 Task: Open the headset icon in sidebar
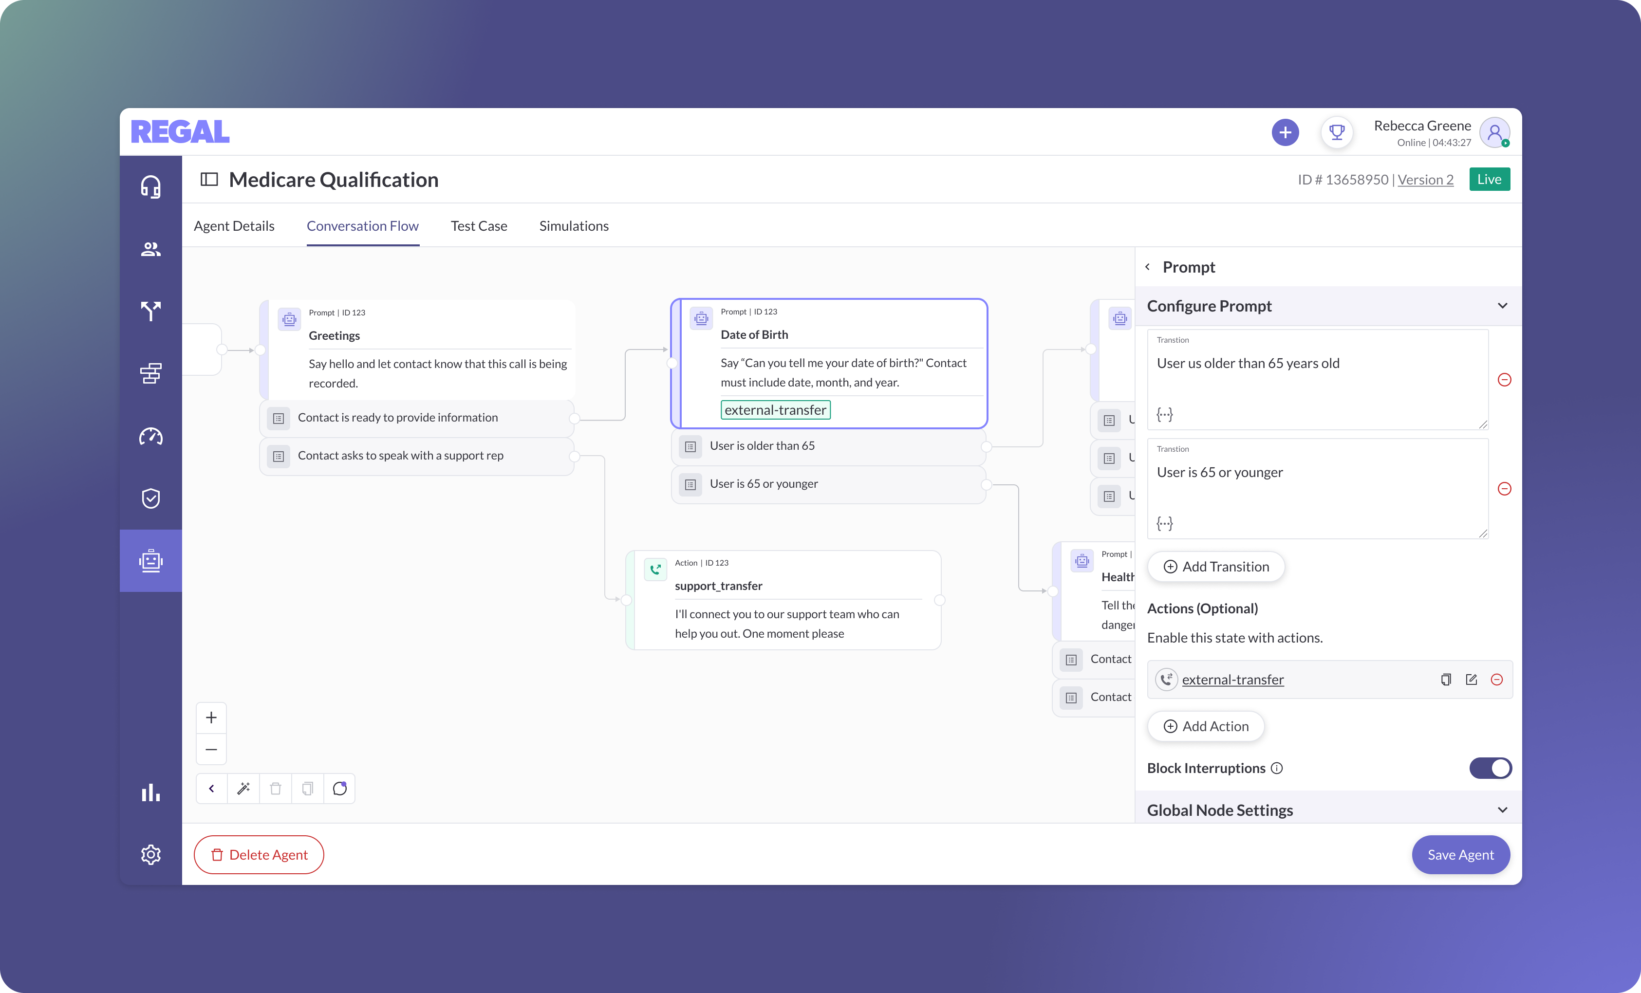[150, 187]
